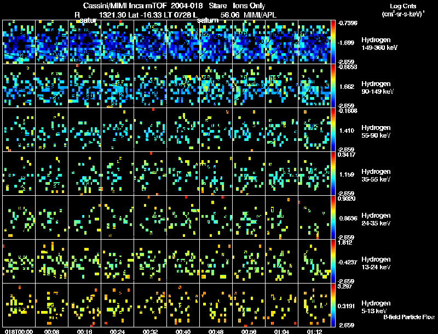
Task: Select the '00:16' time label
Action: (x=85, y=331)
